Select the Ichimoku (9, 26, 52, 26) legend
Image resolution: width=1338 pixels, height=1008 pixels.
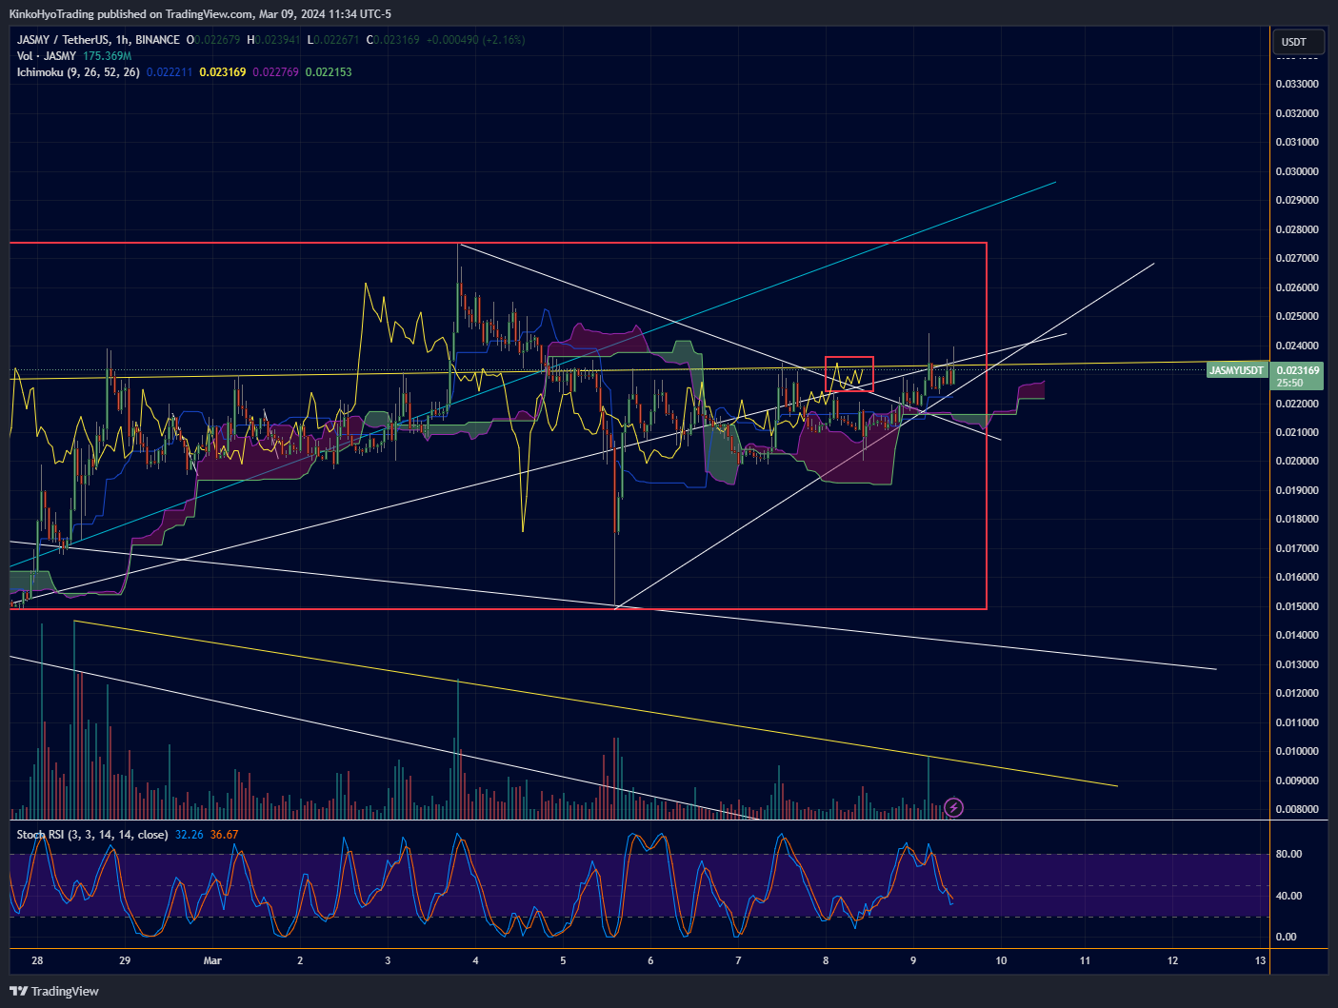click(x=78, y=72)
